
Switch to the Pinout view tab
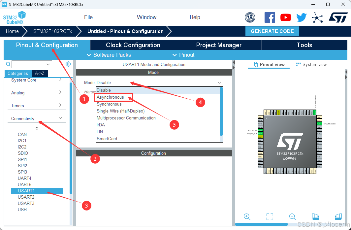coord(269,64)
